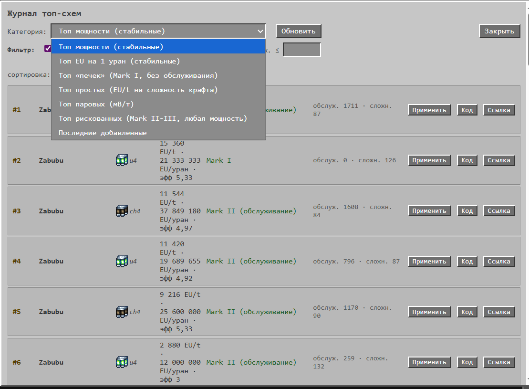The width and height of the screenshot is (529, 389).
Task: Choose «Топ рискованных (Mark II-III)» option
Action: click(158, 118)
